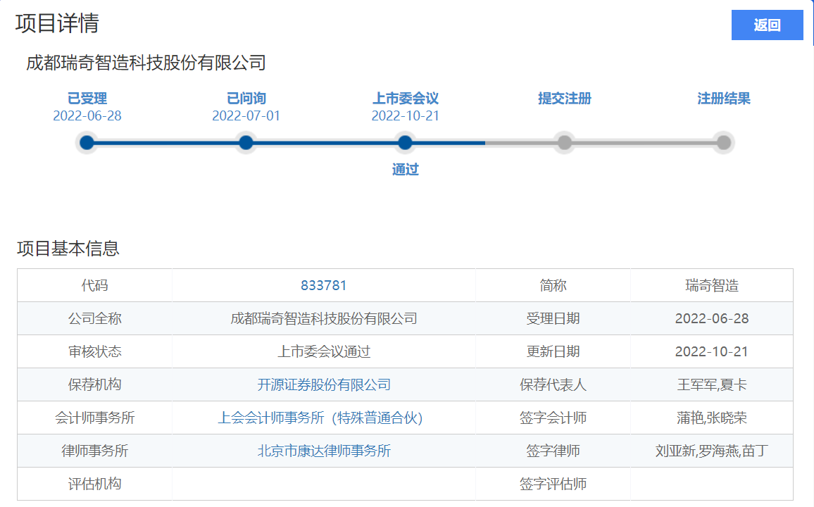Open 北京市康达律师事务所 law firm link
Image resolution: width=814 pixels, height=507 pixels.
coord(323,451)
